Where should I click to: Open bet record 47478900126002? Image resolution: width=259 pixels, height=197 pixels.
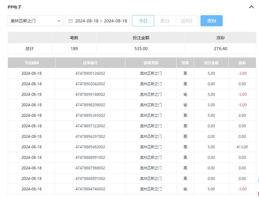[90, 73]
